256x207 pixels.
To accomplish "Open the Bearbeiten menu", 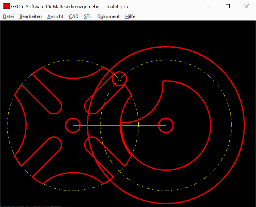I will (x=30, y=16).
